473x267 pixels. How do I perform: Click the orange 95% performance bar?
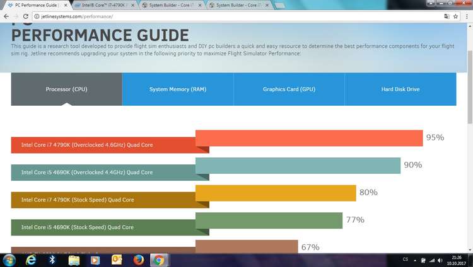coord(309,138)
